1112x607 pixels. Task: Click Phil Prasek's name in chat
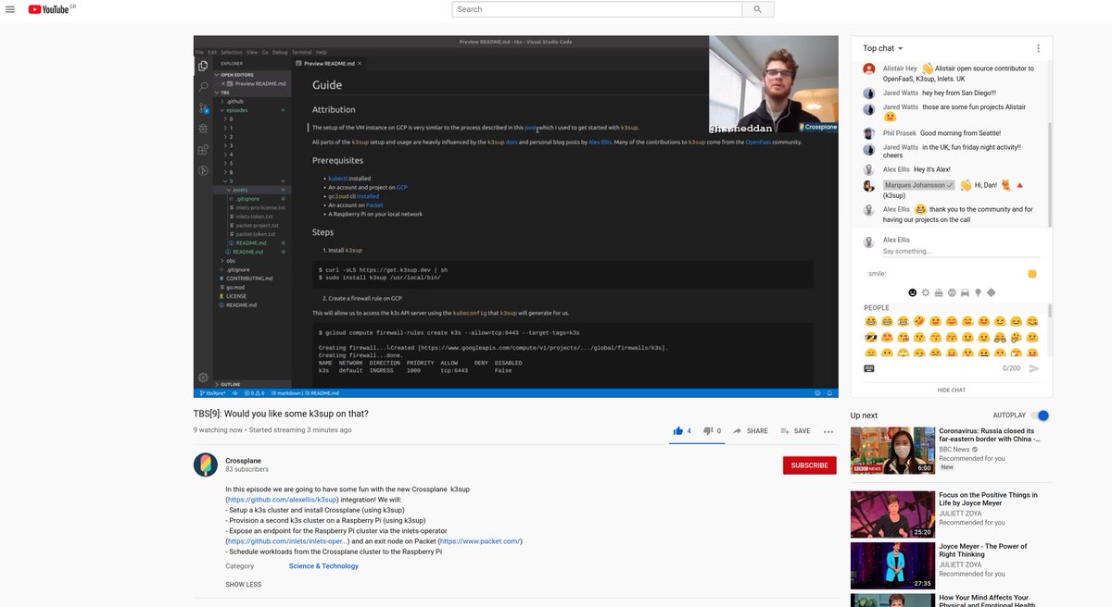(899, 133)
